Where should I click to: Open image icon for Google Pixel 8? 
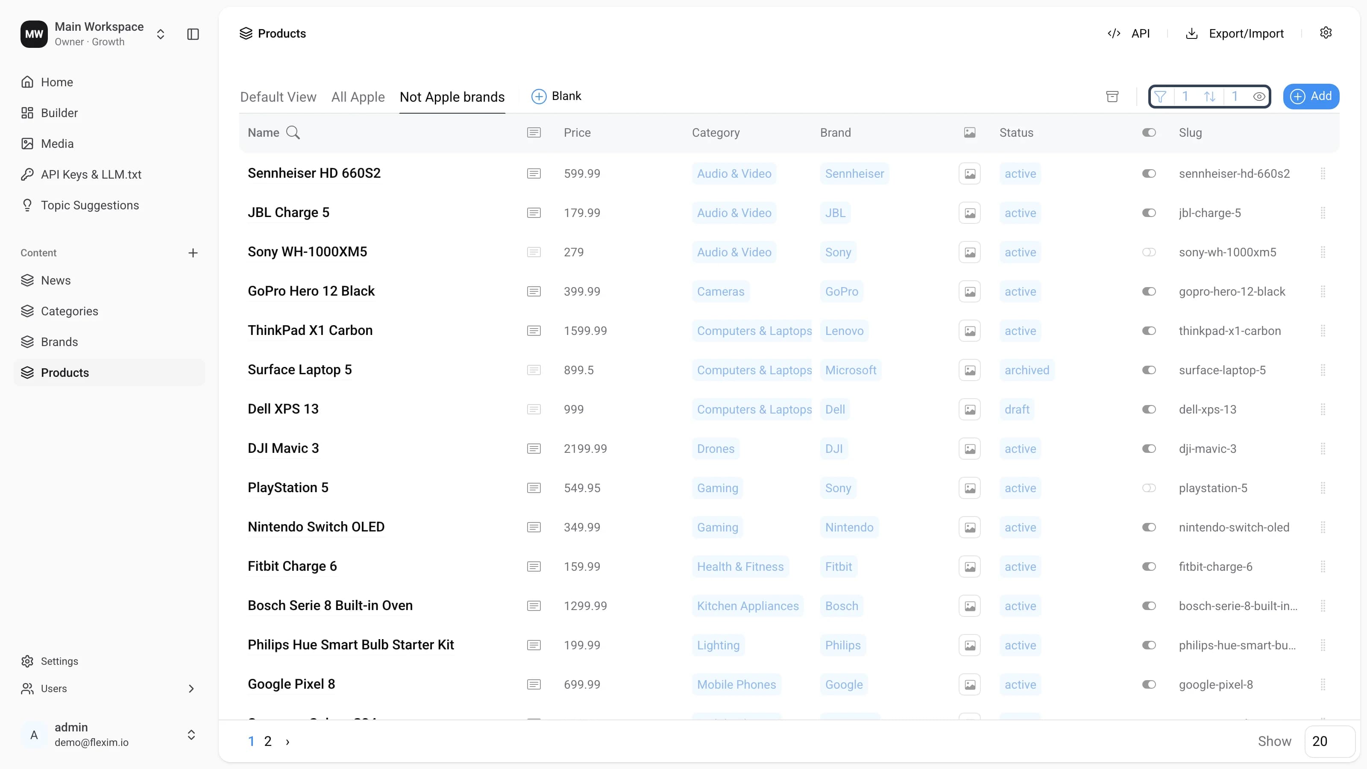(x=970, y=684)
